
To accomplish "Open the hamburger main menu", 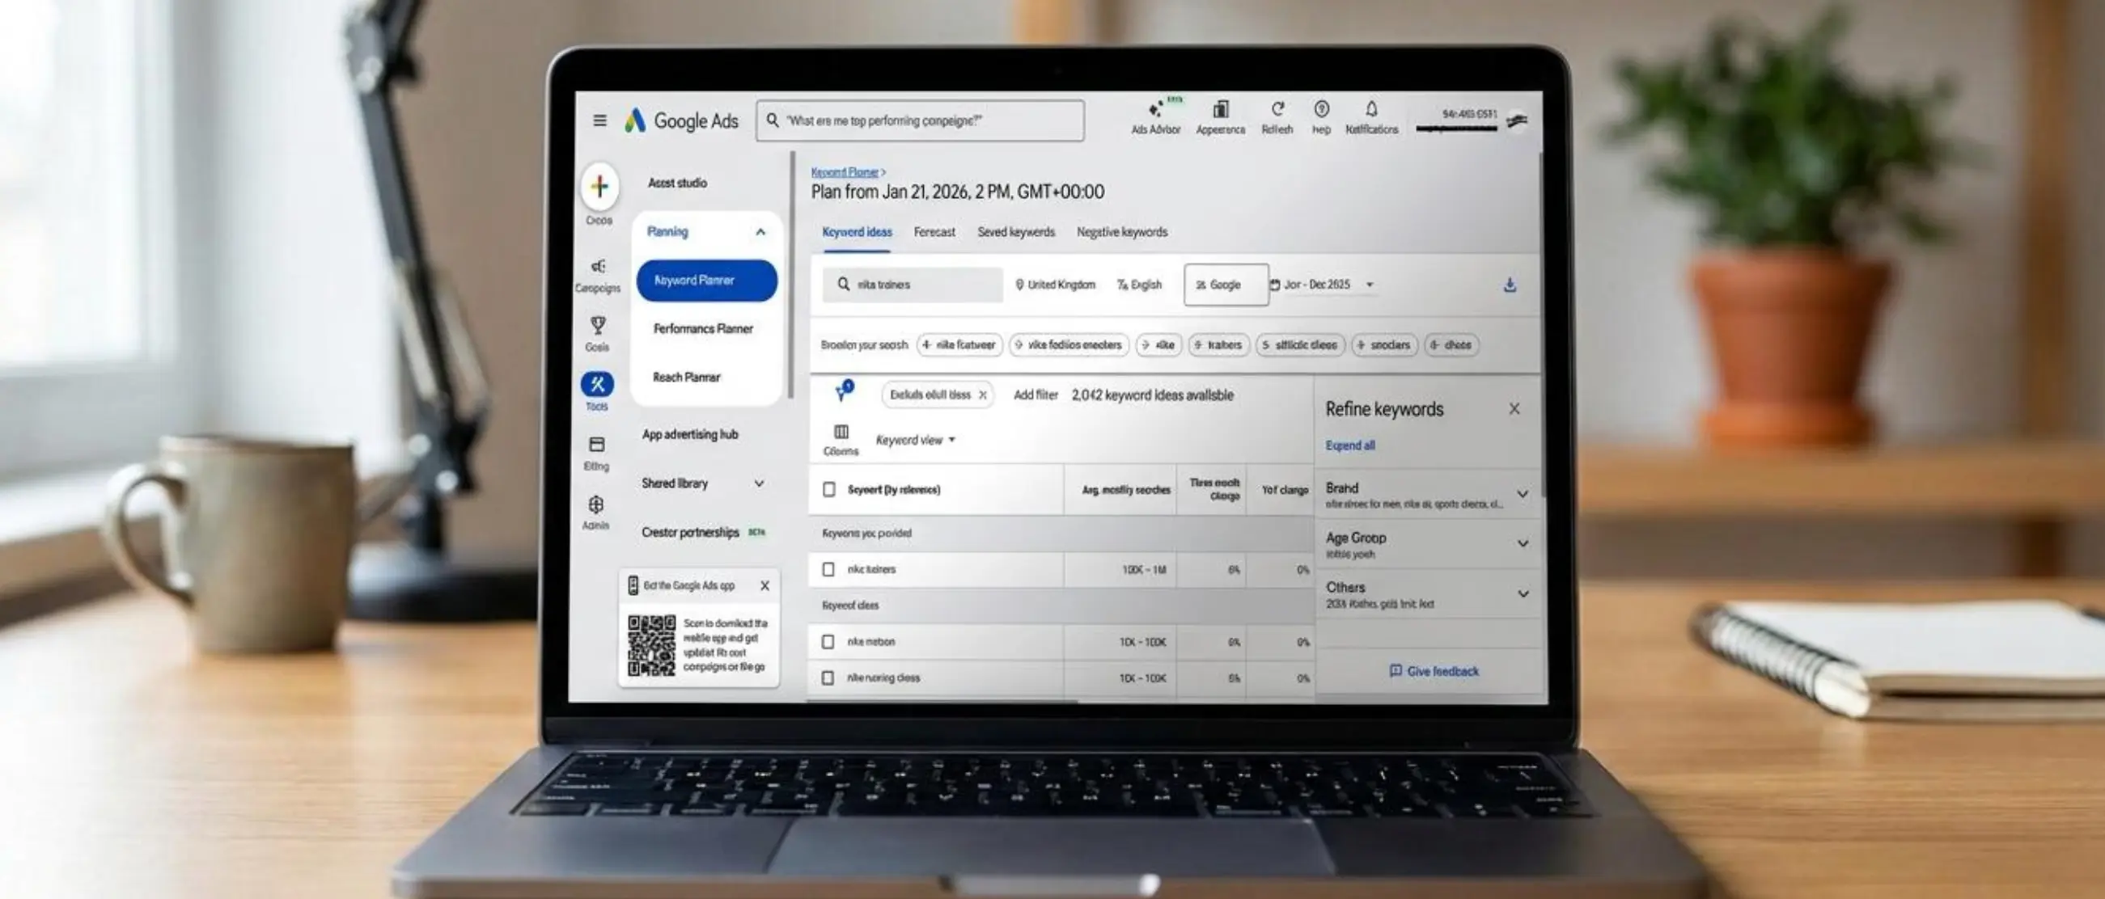I will click(x=599, y=120).
